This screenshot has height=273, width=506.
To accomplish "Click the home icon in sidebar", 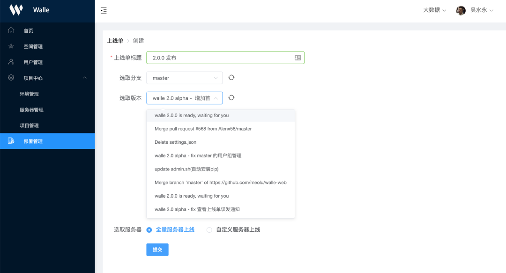I will point(11,30).
